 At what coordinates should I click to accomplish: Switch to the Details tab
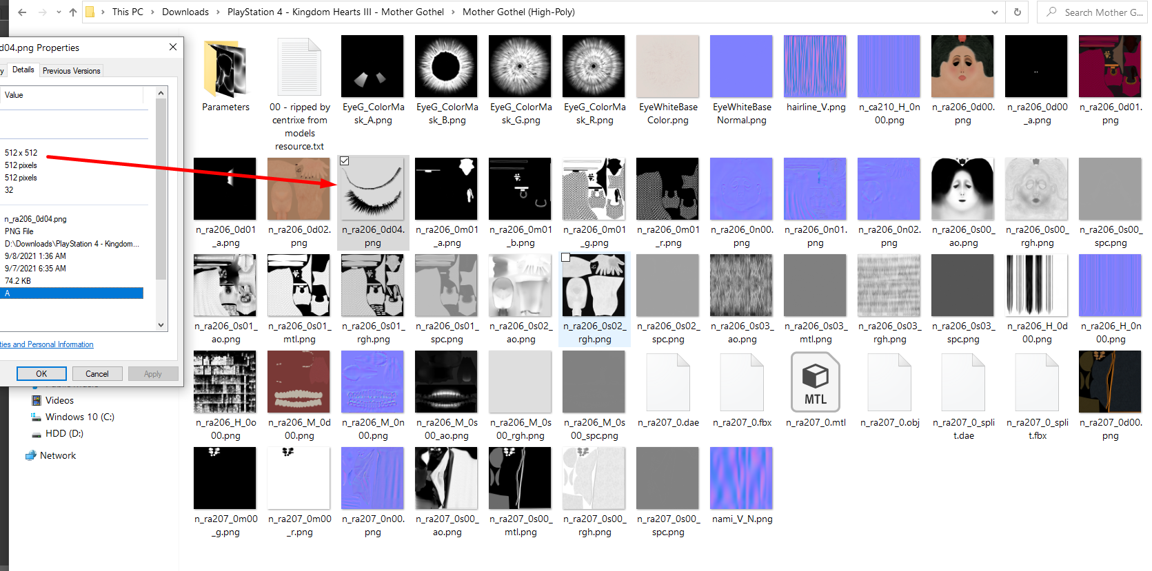pos(23,70)
